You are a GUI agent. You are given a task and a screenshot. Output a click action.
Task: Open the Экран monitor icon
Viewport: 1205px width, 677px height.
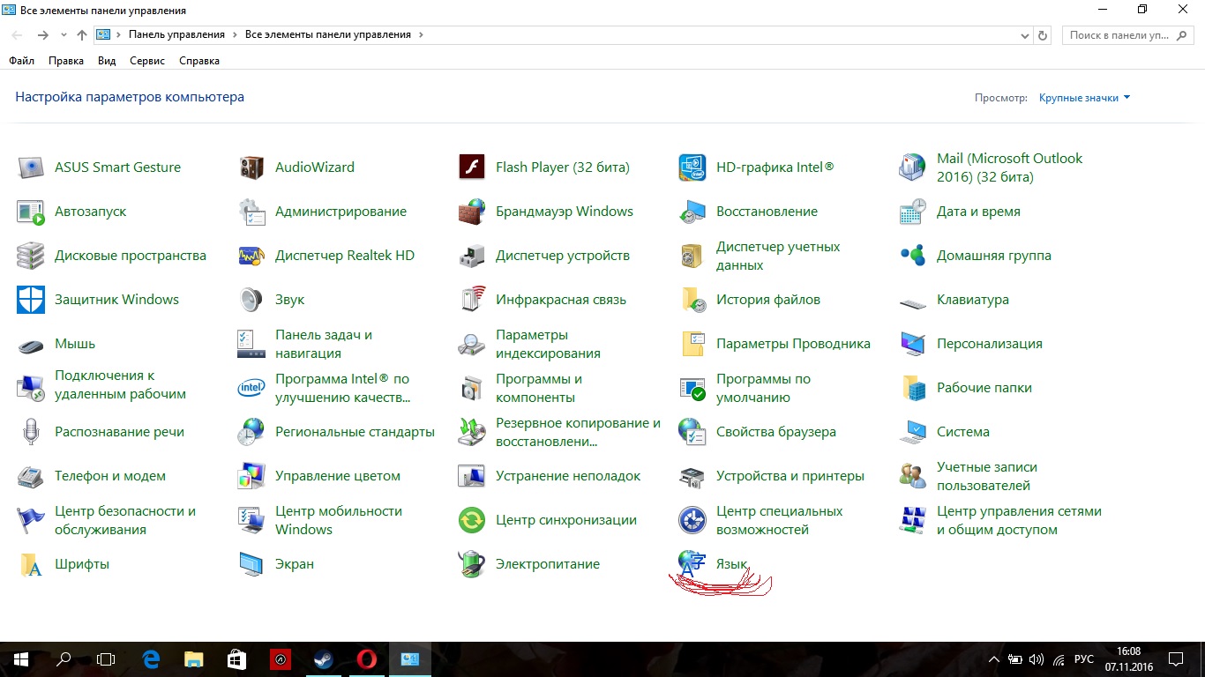[x=251, y=564]
